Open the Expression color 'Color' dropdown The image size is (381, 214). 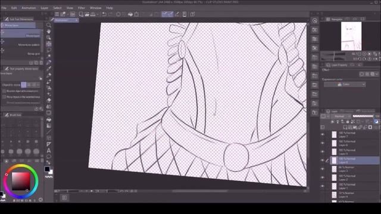tap(345, 84)
